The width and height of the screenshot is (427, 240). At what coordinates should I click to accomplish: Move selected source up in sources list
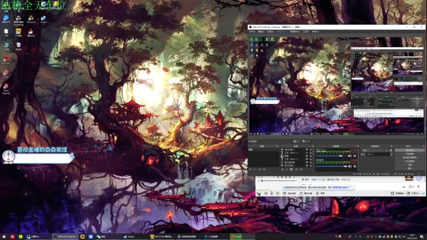pos(297,169)
